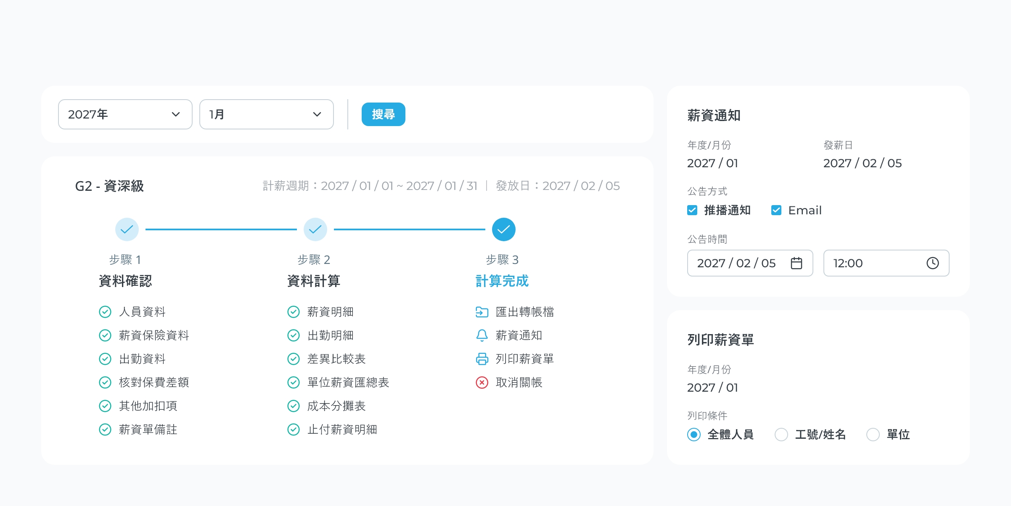Click the 薪資通知 bell icon
The height and width of the screenshot is (506, 1011).
tap(482, 335)
